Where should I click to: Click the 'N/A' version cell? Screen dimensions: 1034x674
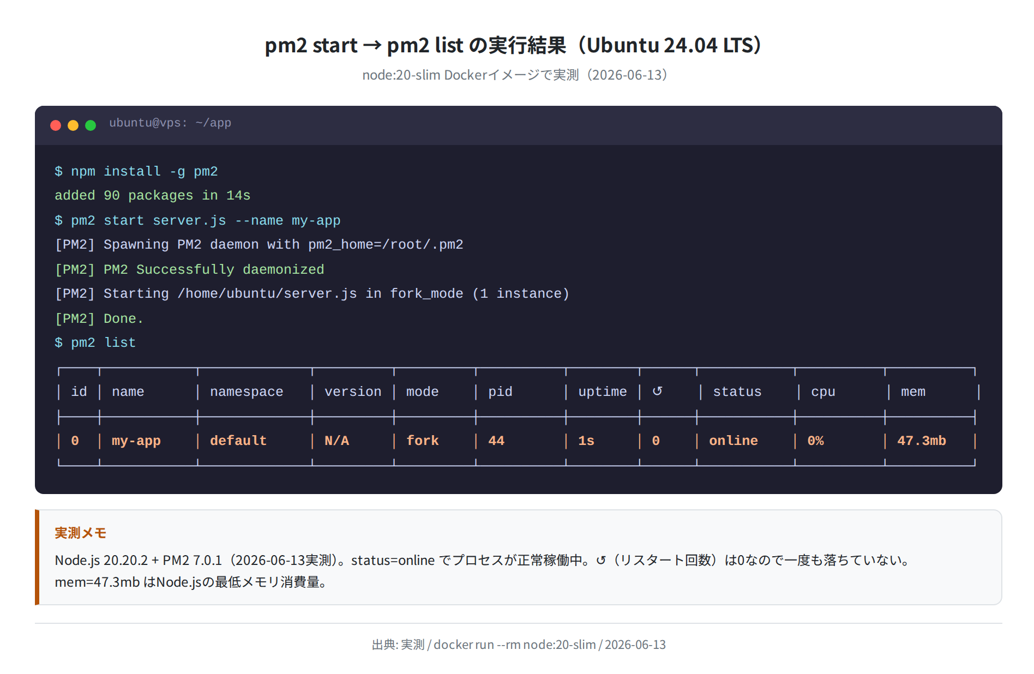[x=336, y=441]
